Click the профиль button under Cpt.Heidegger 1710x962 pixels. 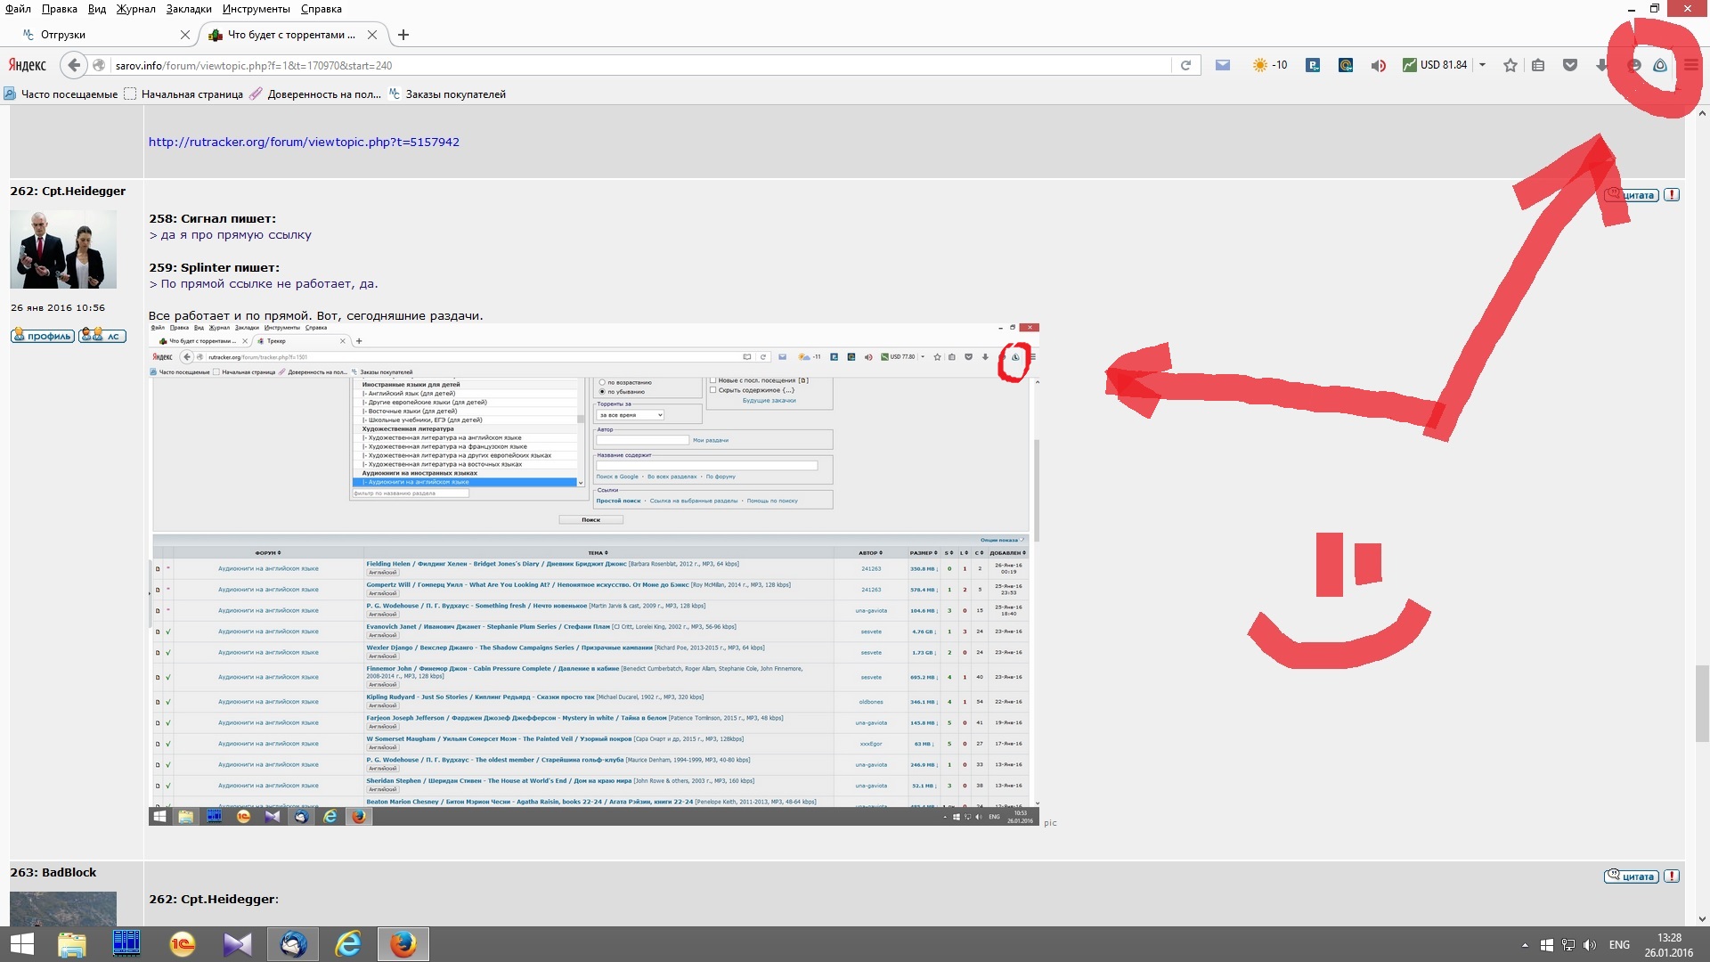point(42,336)
